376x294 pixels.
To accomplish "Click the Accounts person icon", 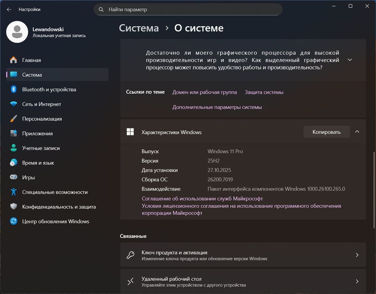I will pyautogui.click(x=14, y=148).
